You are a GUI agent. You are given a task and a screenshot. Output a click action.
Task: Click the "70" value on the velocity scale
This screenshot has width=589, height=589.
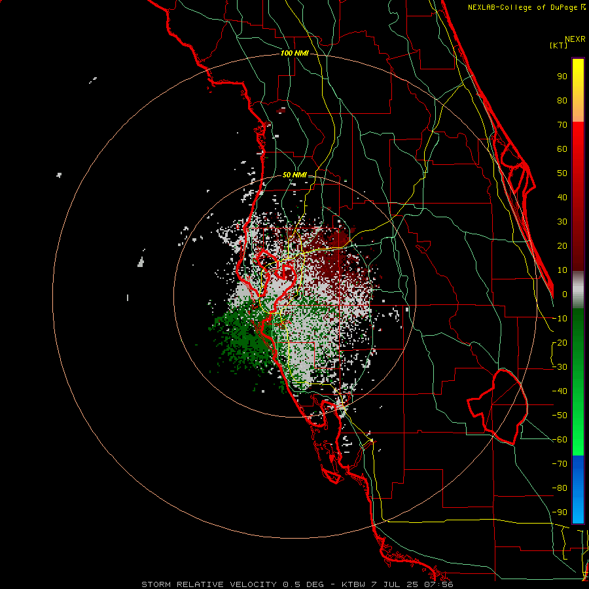click(562, 125)
